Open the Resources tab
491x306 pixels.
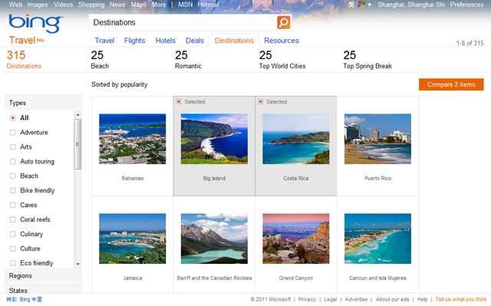[282, 41]
